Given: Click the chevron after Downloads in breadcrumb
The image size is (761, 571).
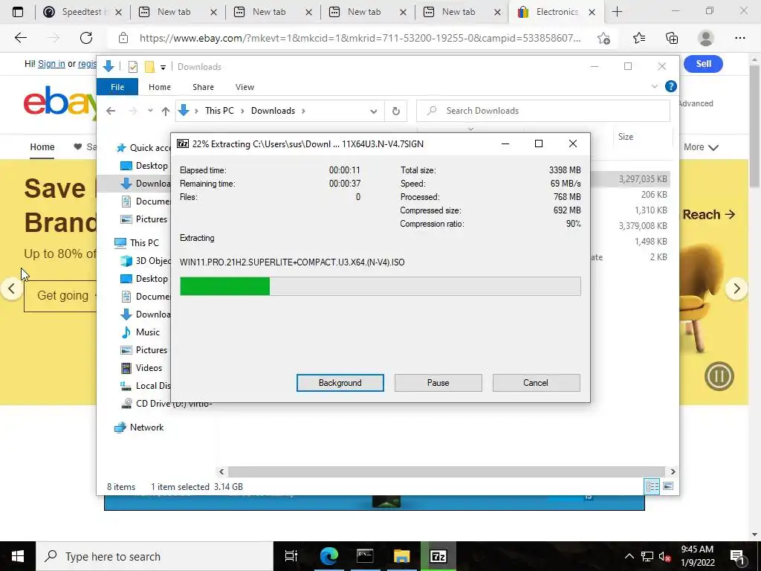Looking at the screenshot, I should (x=303, y=111).
